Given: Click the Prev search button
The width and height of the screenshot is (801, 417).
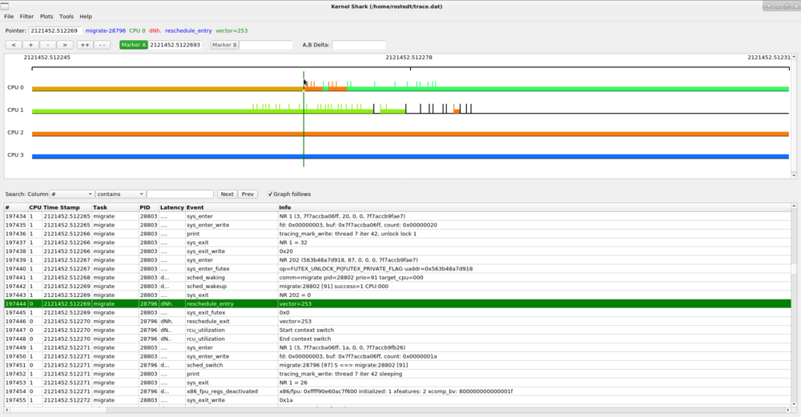Looking at the screenshot, I should [x=248, y=194].
